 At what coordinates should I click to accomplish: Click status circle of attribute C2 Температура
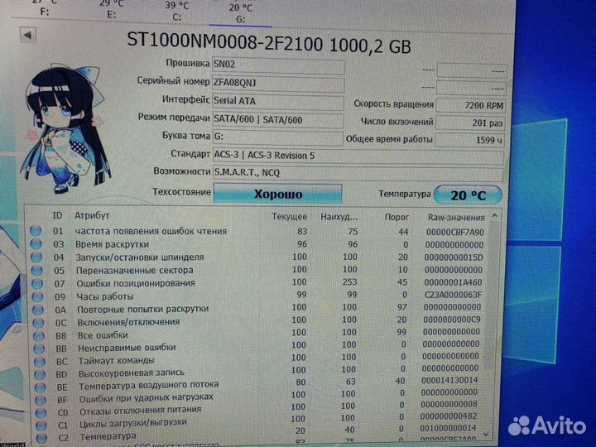[x=42, y=438]
